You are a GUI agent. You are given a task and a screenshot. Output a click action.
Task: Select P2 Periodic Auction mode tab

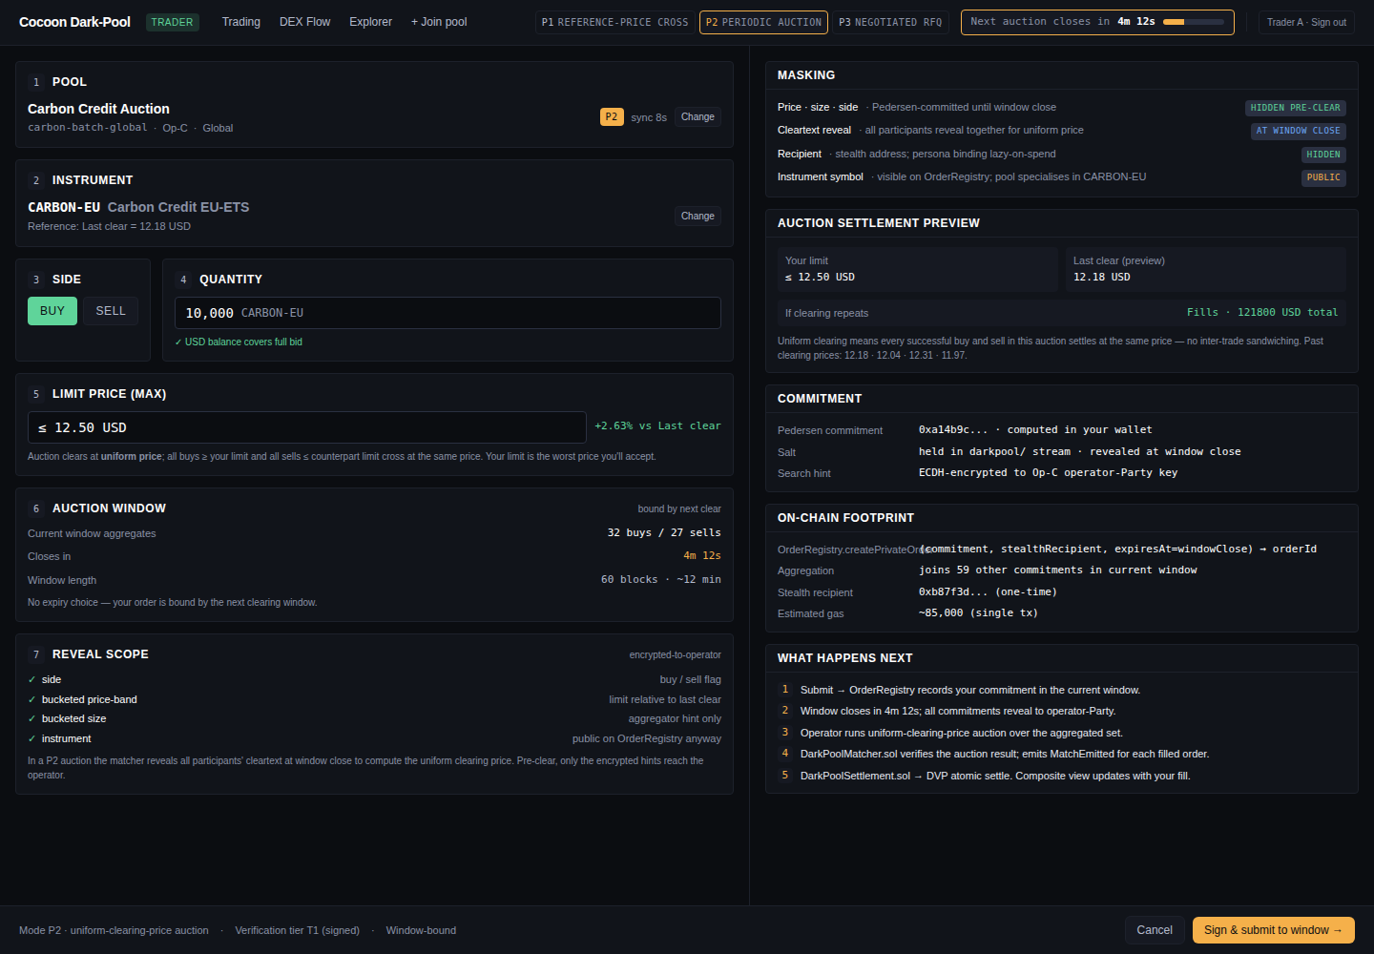pos(763,22)
